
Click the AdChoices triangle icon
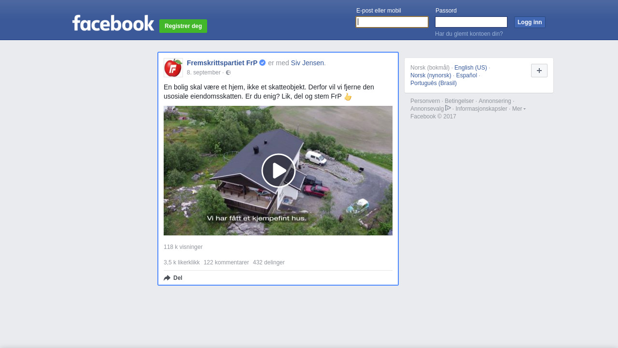(448, 108)
